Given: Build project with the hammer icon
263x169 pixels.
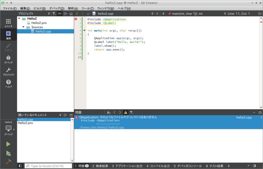Looking at the screenshot, I should click(x=8, y=162).
